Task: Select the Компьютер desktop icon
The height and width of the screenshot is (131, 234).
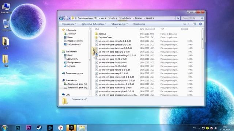Action: point(6,8)
